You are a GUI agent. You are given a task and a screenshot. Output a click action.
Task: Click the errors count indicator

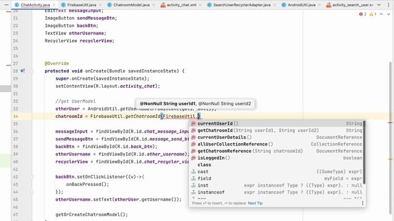[x=363, y=14]
